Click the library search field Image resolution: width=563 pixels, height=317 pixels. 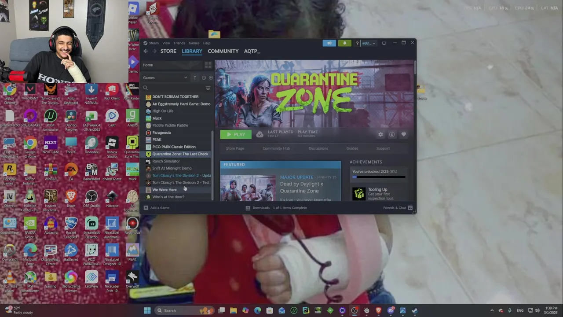tap(173, 88)
